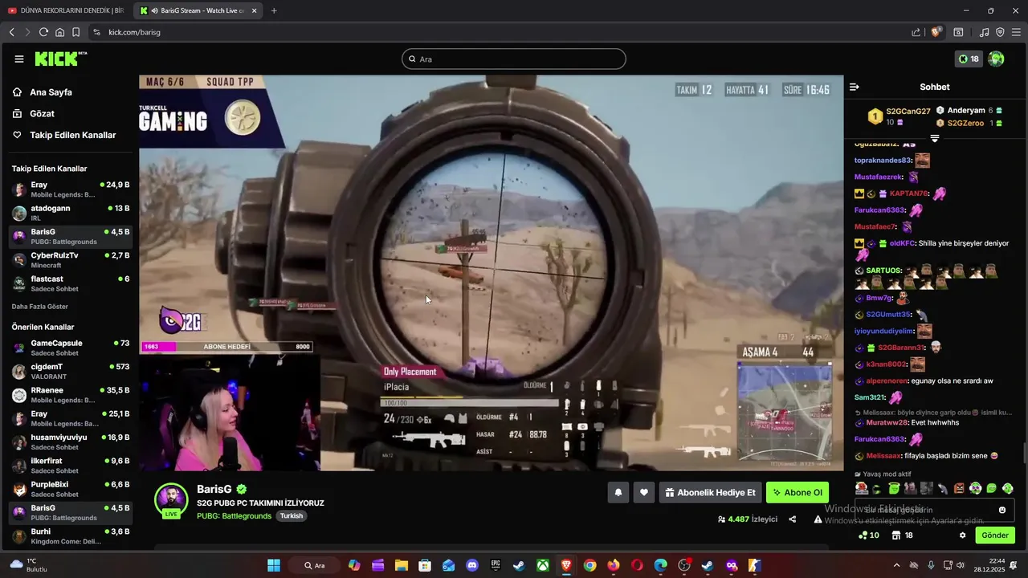Image resolution: width=1028 pixels, height=578 pixels.
Task: Click the channel points icon showing 10
Action: coord(869,535)
